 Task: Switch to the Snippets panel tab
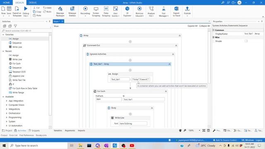pos(34,131)
